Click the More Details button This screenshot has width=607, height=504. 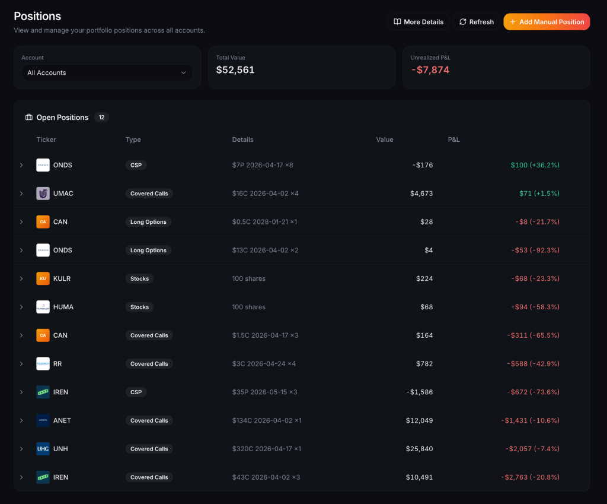pyautogui.click(x=418, y=21)
